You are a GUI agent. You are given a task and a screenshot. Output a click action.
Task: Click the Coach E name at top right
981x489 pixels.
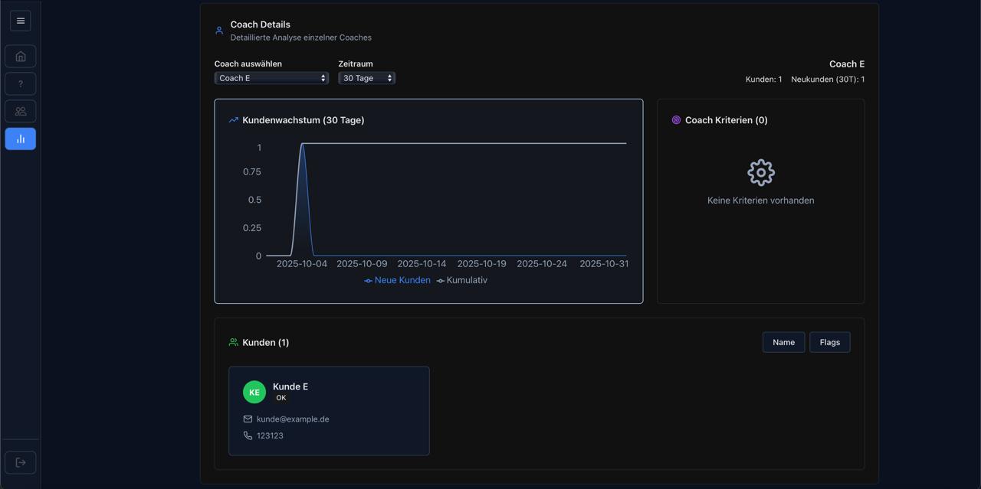(847, 64)
